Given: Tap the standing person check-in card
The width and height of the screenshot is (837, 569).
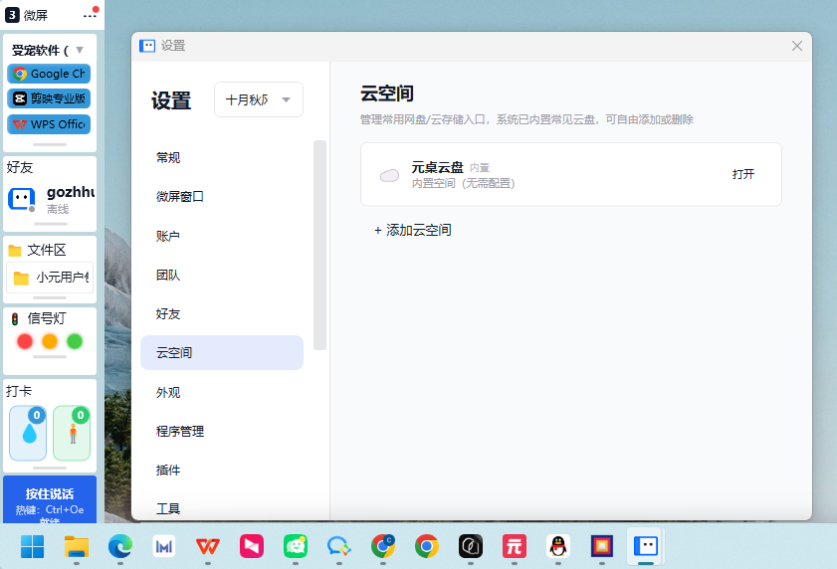Looking at the screenshot, I should point(72,433).
